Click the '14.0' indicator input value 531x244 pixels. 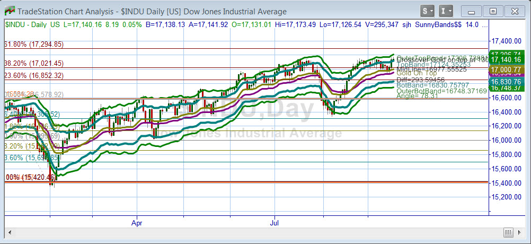472,25
